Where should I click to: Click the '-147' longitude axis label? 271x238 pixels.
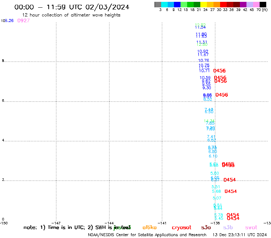click(x=56, y=223)
